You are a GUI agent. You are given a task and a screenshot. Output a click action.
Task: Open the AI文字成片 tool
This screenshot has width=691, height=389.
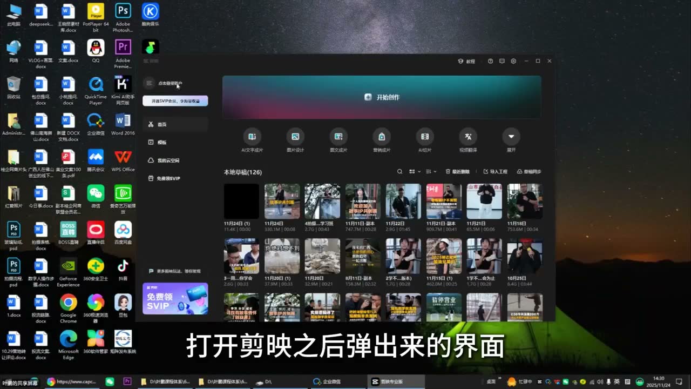252,140
